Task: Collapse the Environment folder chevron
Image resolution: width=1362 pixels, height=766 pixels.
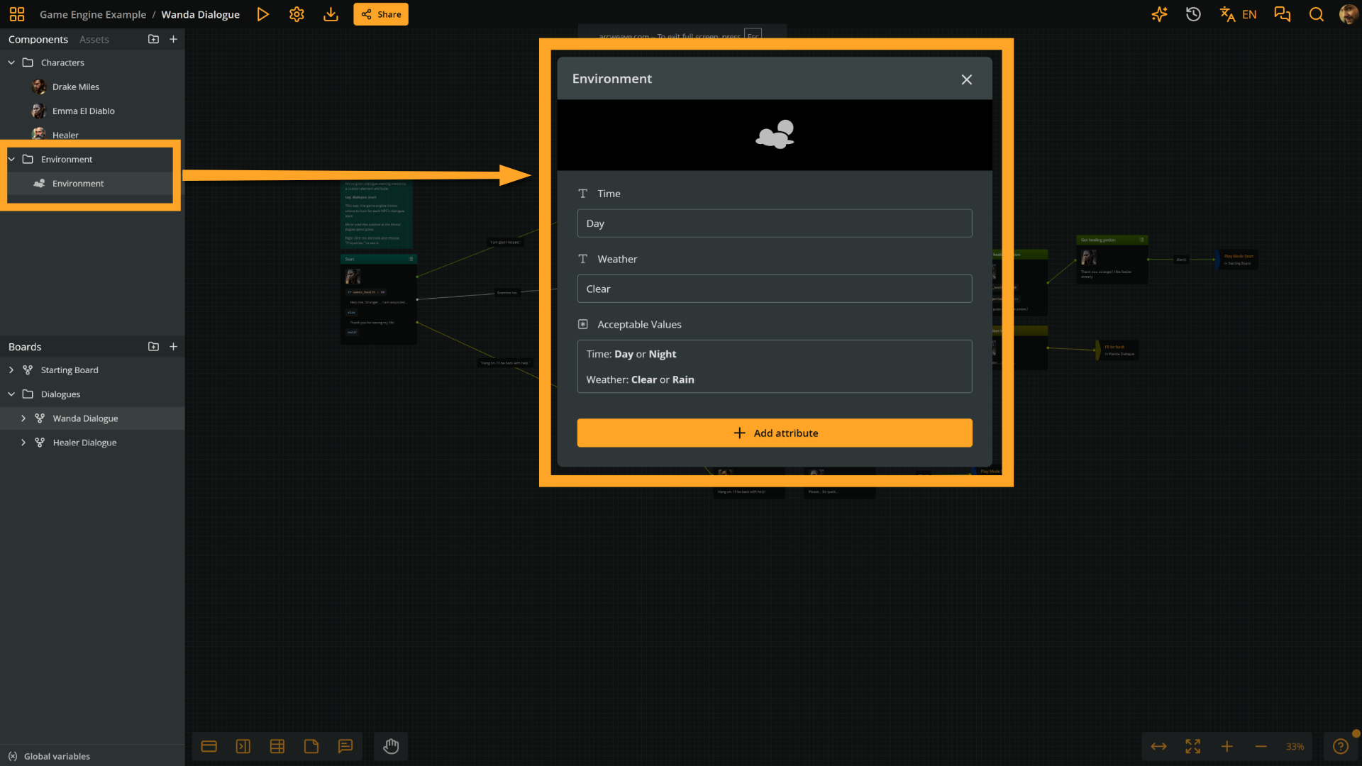Action: click(x=11, y=159)
